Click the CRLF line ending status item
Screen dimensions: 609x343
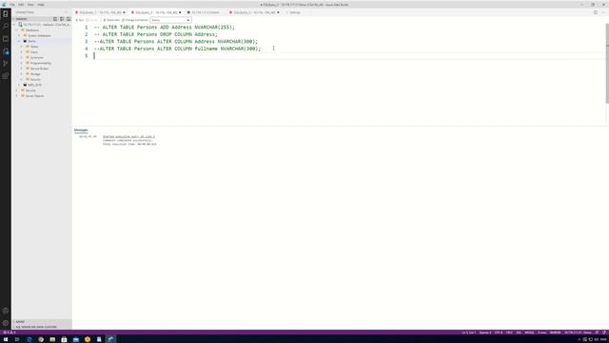[509, 333]
